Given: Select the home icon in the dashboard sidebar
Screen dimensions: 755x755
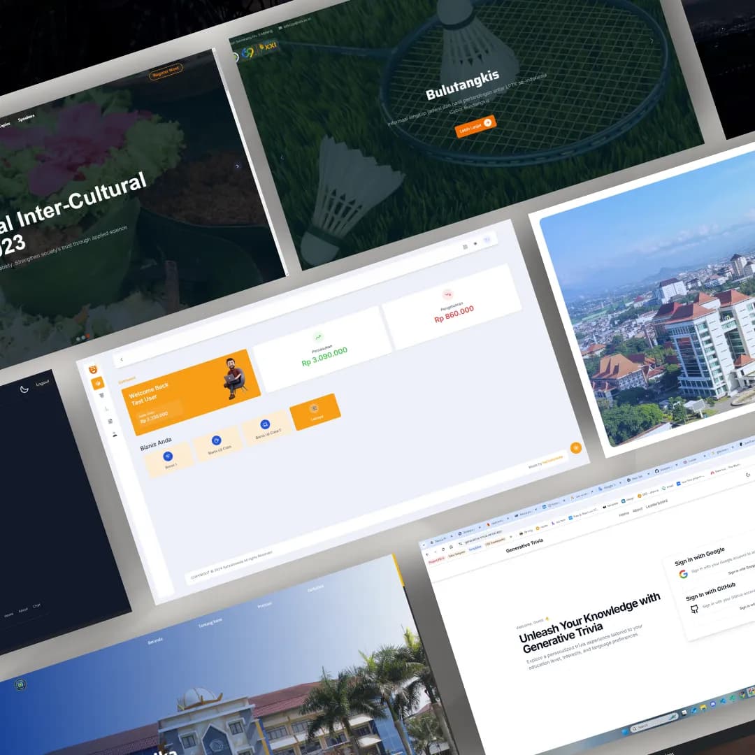Looking at the screenshot, I should 99,383.
